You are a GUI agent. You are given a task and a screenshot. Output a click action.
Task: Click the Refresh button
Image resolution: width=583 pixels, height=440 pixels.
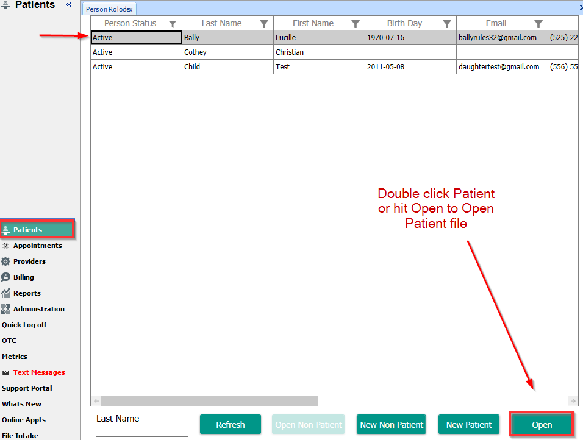(x=231, y=424)
